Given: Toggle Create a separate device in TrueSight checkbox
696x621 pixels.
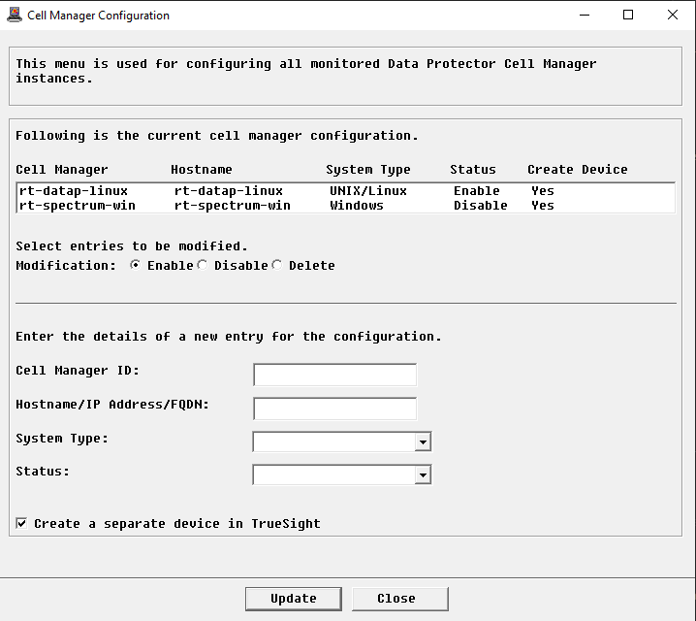Looking at the screenshot, I should tap(21, 523).
